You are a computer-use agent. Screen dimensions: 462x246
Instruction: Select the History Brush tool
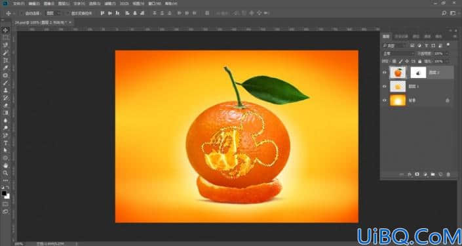pos(6,98)
